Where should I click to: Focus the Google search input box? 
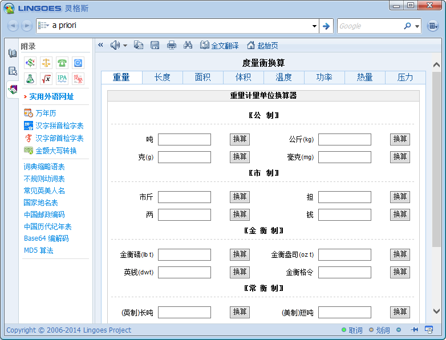(x=370, y=26)
